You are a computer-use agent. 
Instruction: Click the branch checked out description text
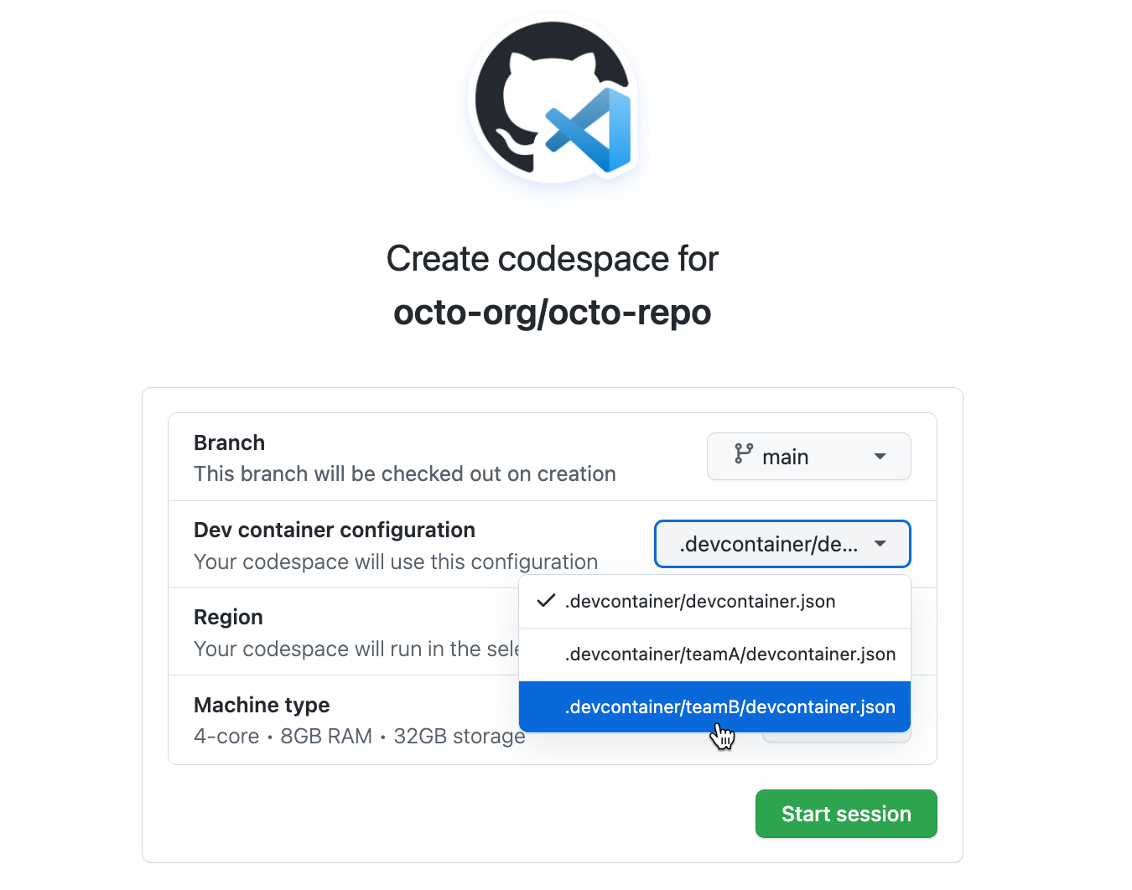click(404, 474)
